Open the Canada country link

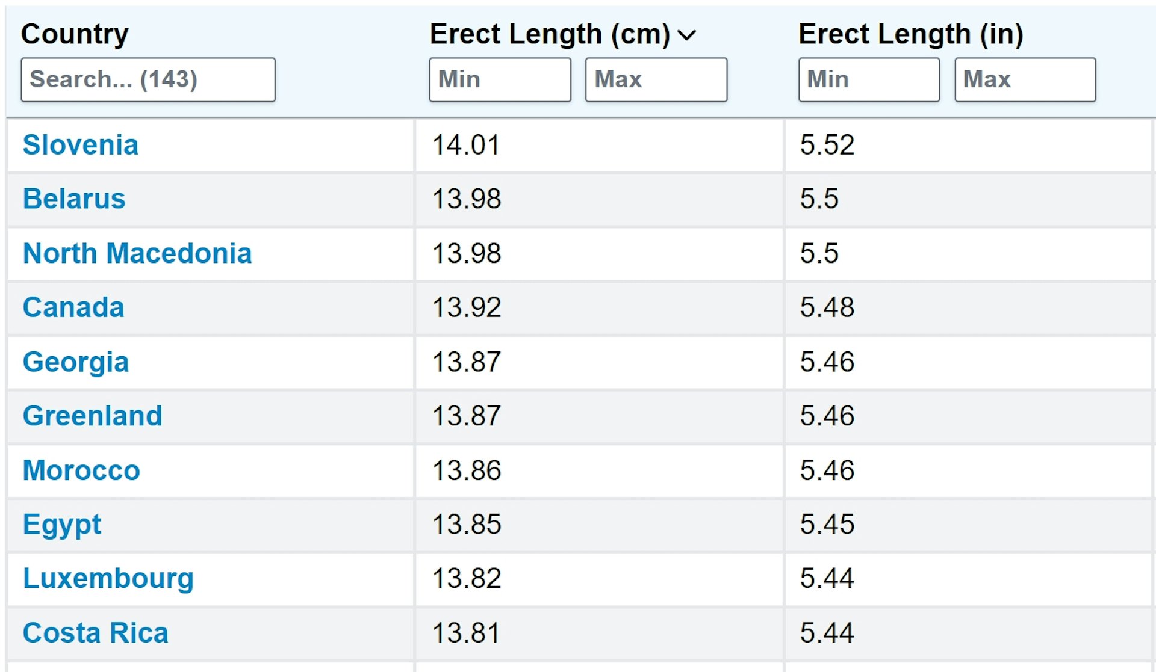(x=73, y=307)
